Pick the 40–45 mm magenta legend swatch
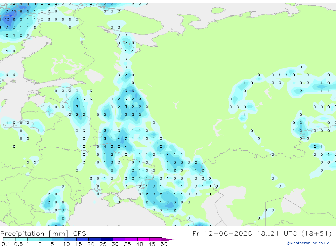Viewport: 336px width, 246px height. pos(143,239)
